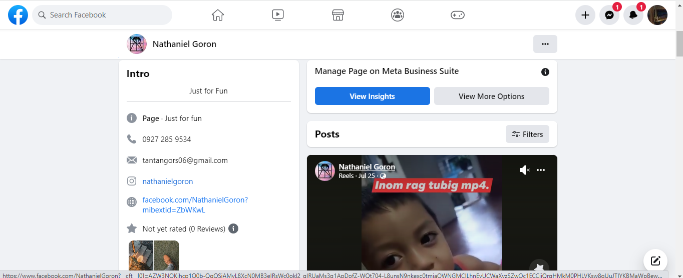Image resolution: width=683 pixels, height=278 pixels.
Task: Click the Page · Just for fun category text
Action: coord(172,118)
